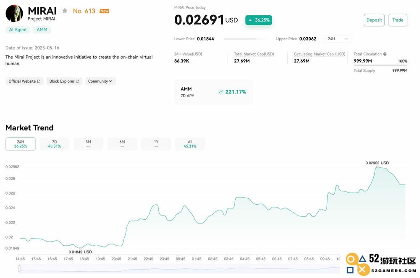The height and width of the screenshot is (278, 420).
Task: Click the New badge next to rank
Action: tap(105, 11)
